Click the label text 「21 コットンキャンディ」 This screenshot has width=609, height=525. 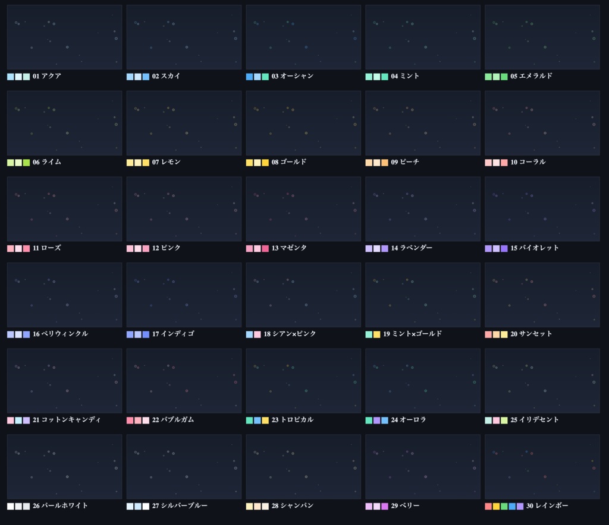click(x=67, y=419)
